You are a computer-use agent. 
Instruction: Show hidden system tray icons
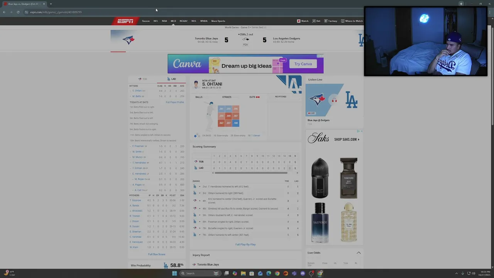point(456,273)
